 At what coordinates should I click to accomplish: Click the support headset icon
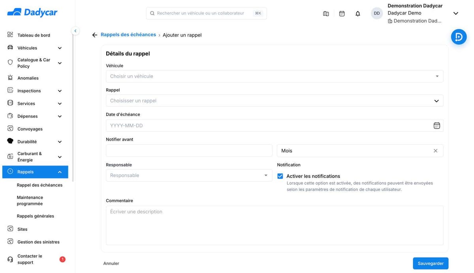(10, 259)
